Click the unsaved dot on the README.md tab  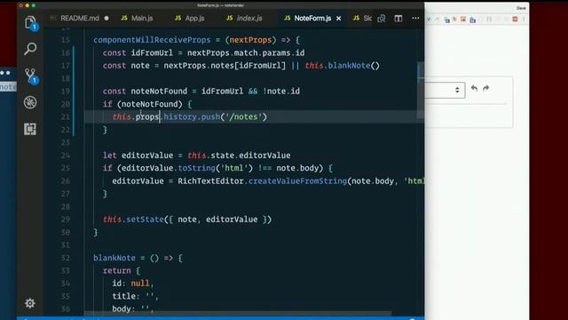coord(106,18)
